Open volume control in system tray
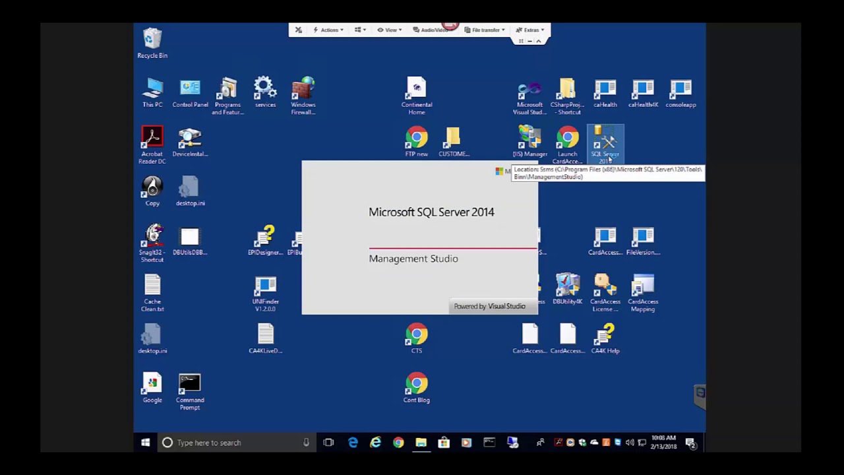This screenshot has width=844, height=475. point(630,443)
